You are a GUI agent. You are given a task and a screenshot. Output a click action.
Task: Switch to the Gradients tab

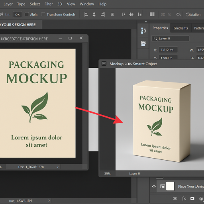[x=180, y=28]
